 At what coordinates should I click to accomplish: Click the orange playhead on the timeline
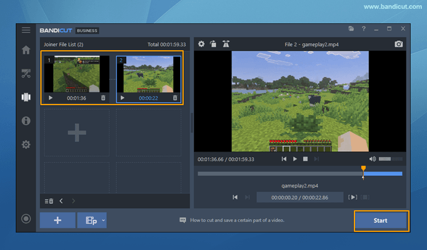pyautogui.click(x=363, y=169)
